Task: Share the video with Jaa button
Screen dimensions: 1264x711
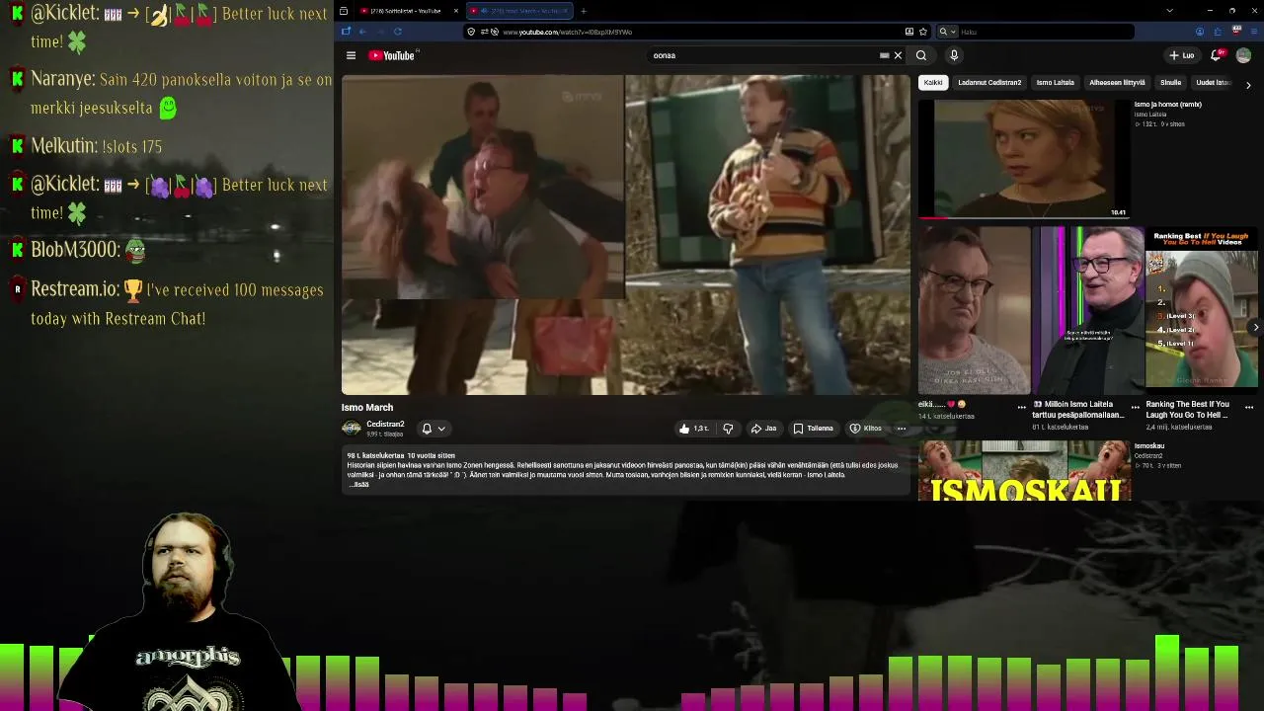Action: tap(764, 429)
